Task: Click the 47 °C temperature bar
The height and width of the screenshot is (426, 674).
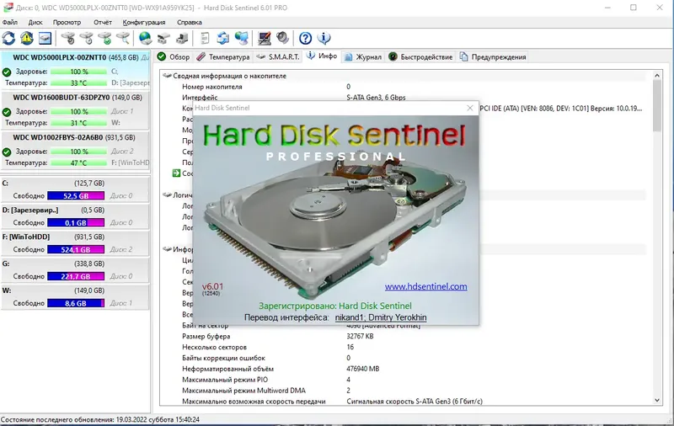Action: (78, 162)
